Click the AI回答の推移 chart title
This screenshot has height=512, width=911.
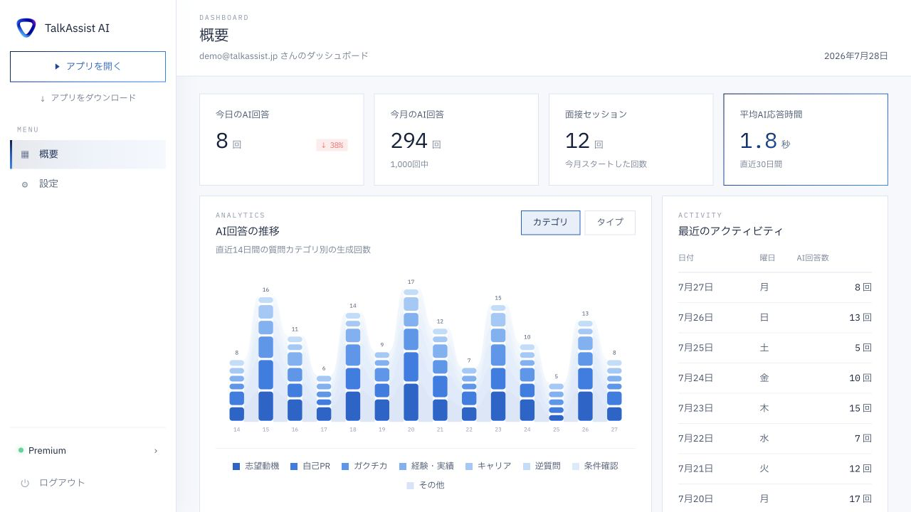(248, 232)
